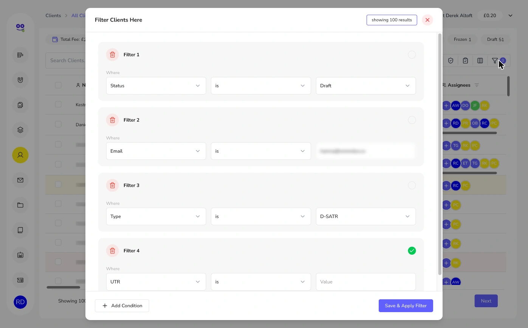Select the Draft 51 status tab
This screenshot has width=528, height=328.
pos(495,39)
